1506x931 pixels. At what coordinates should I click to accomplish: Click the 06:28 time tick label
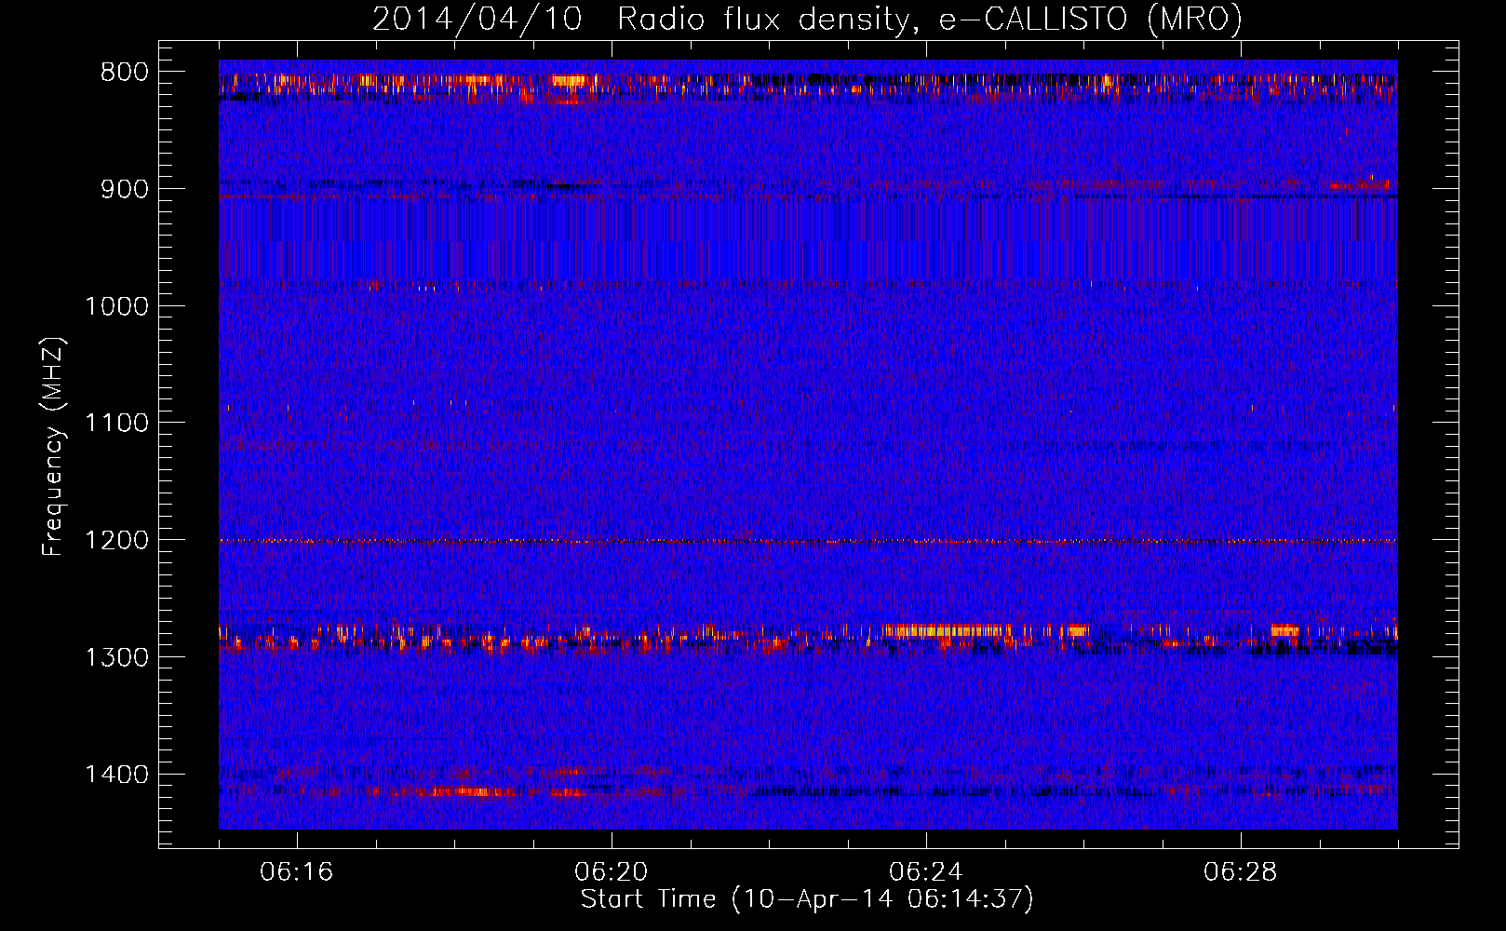click(x=1241, y=872)
